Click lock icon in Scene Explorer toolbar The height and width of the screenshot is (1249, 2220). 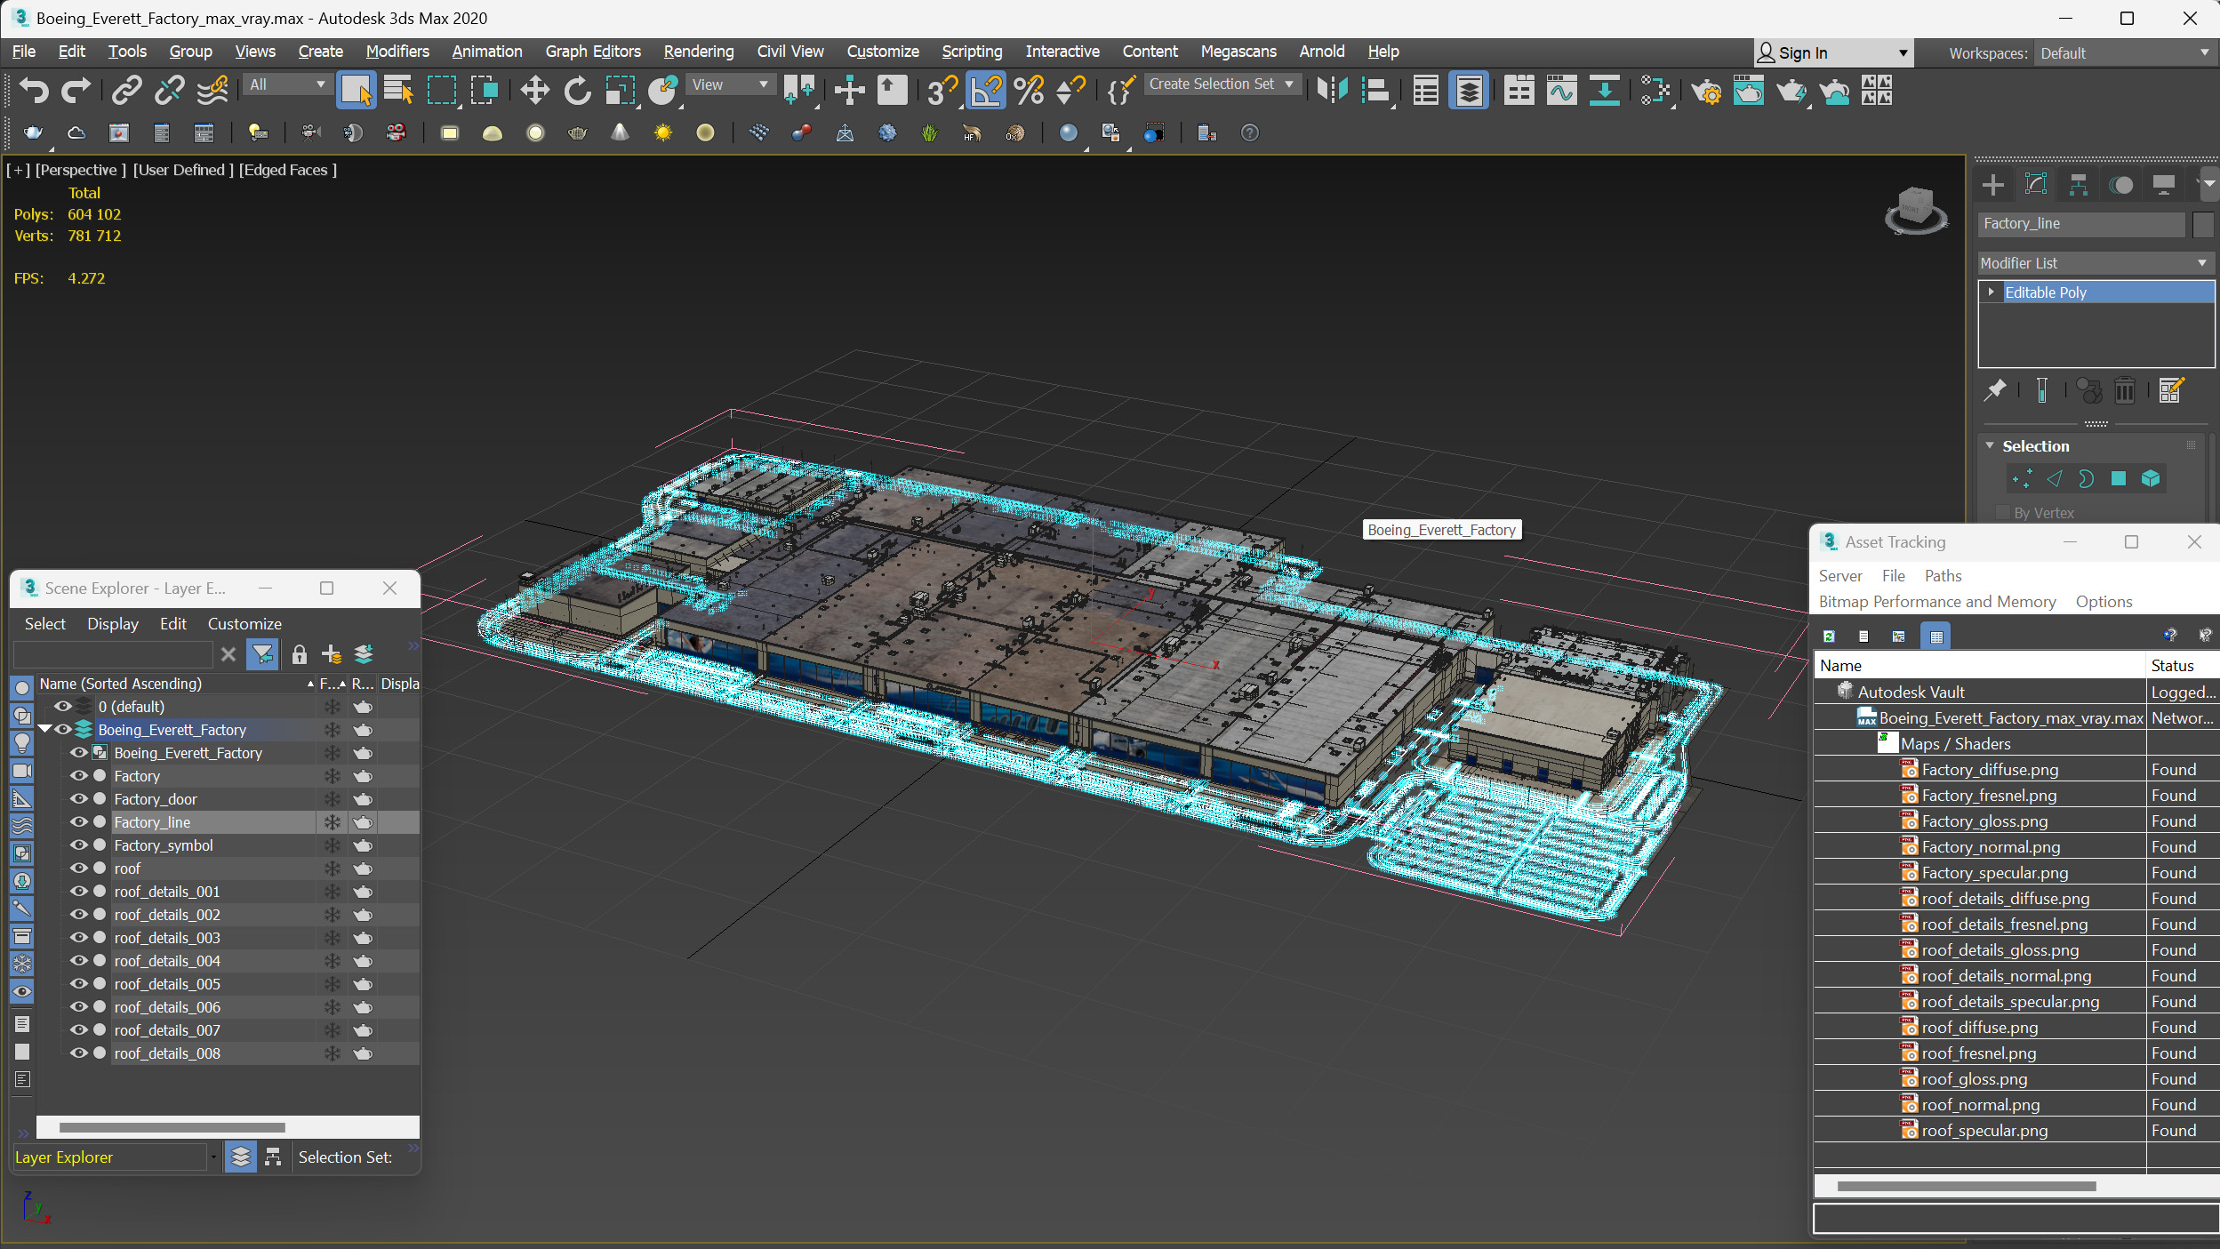[x=300, y=655]
